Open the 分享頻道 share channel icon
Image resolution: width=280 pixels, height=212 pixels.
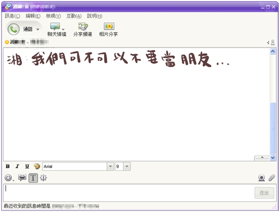(x=83, y=26)
